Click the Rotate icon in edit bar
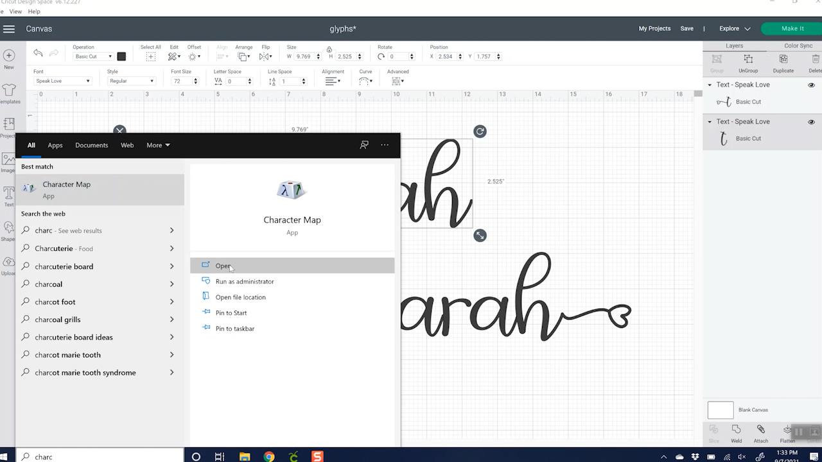 tap(381, 56)
